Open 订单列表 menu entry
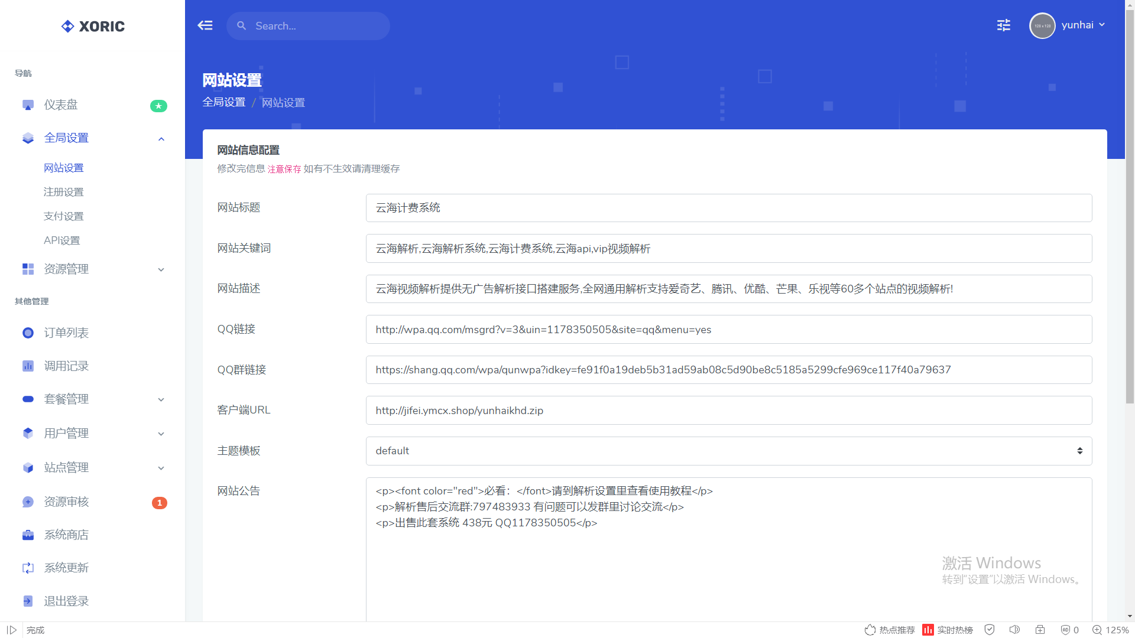The width and height of the screenshot is (1135, 638). [66, 333]
